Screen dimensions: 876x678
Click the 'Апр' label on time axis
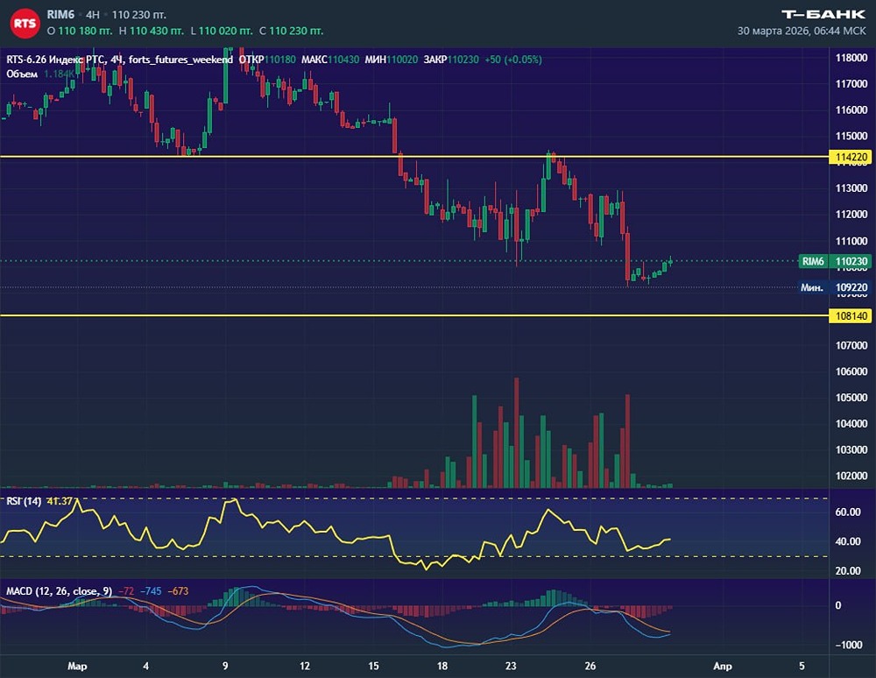723,666
